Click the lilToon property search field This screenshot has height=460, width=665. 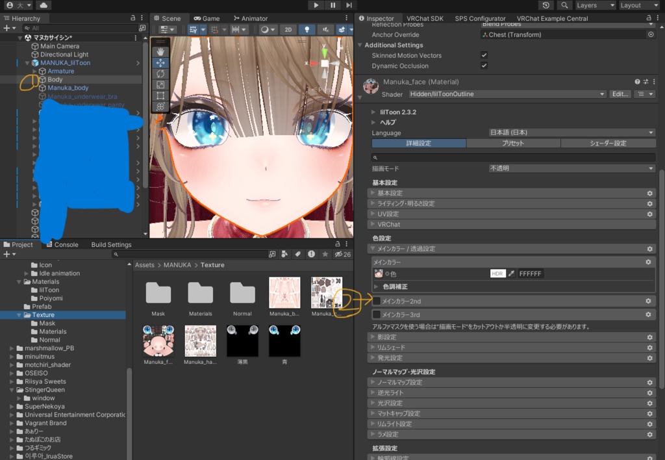tap(513, 157)
